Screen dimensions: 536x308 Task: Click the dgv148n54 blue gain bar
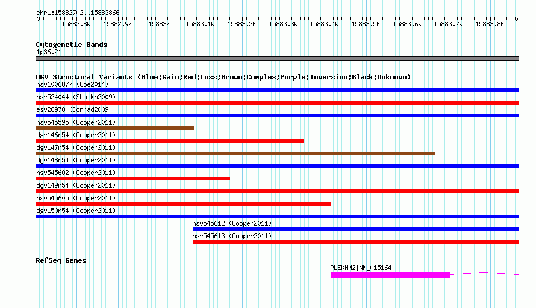pos(277,166)
